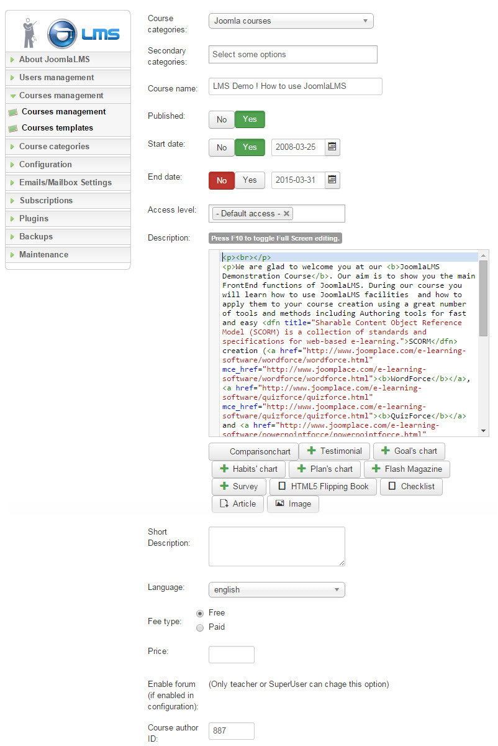Image resolution: width=498 pixels, height=746 pixels.
Task: Expand Configuration menu
Action: 68,165
